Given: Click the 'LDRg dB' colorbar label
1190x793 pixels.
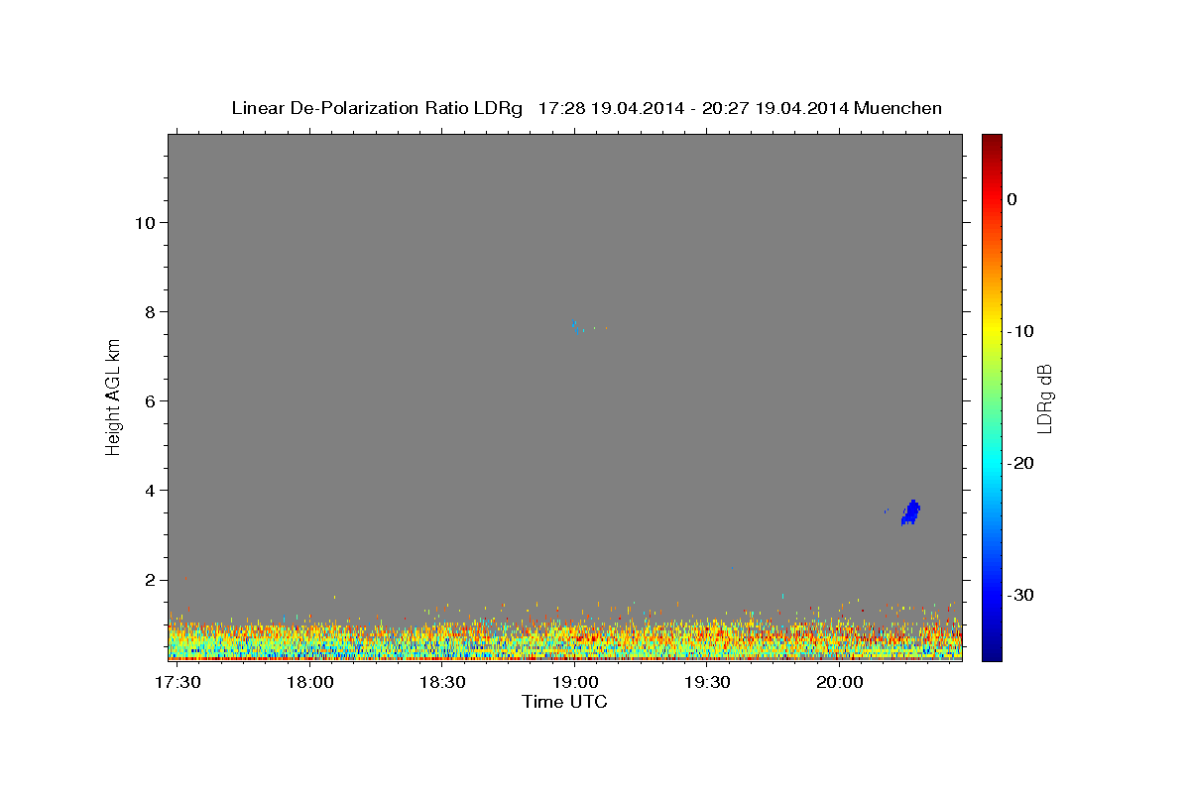Looking at the screenshot, I should [1043, 398].
